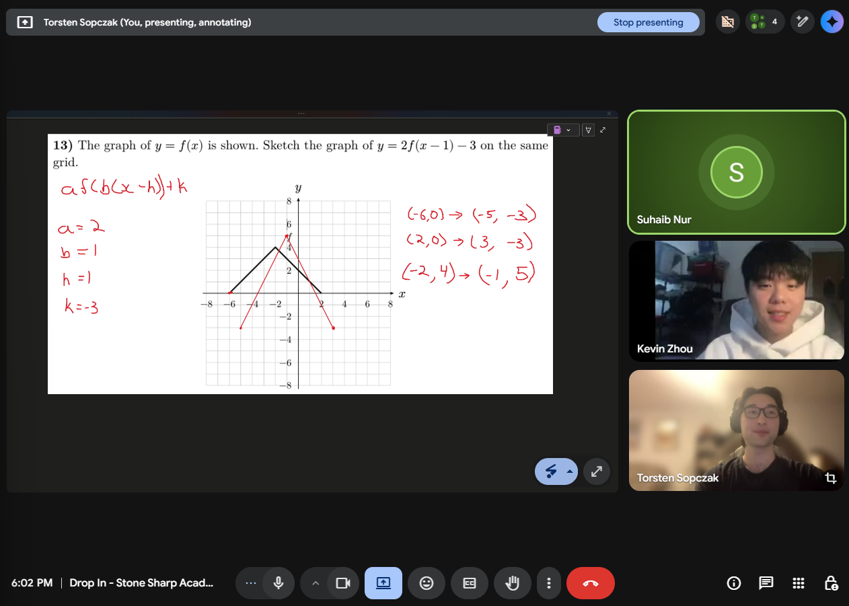Click Kevin Zhou's video tile
Viewport: 849px width, 606px height.
[x=736, y=301]
